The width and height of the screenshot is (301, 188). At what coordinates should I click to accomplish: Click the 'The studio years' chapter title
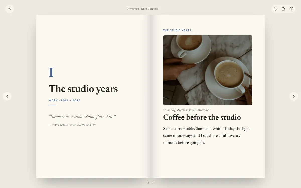click(83, 89)
